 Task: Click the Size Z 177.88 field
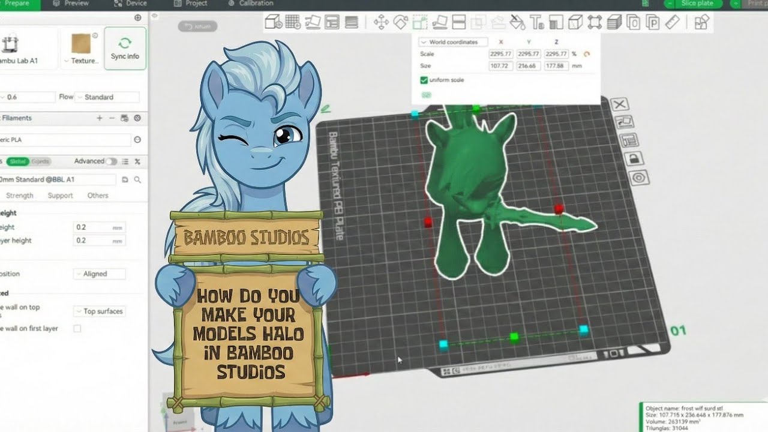[x=556, y=66]
